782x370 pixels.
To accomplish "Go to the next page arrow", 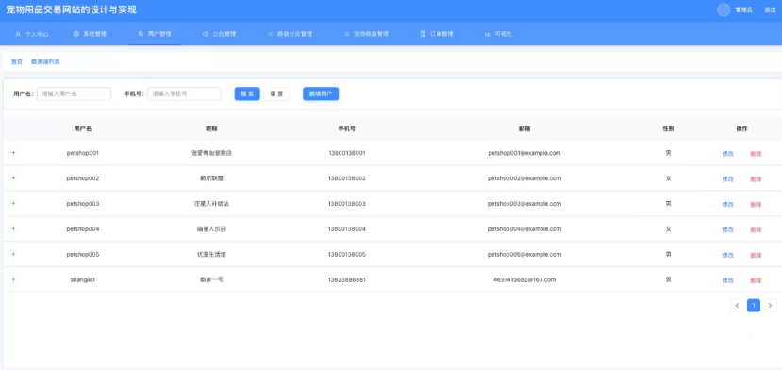I will click(770, 306).
